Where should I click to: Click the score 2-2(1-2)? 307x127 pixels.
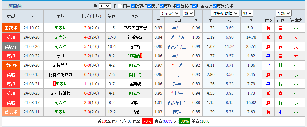pos(91,56)
